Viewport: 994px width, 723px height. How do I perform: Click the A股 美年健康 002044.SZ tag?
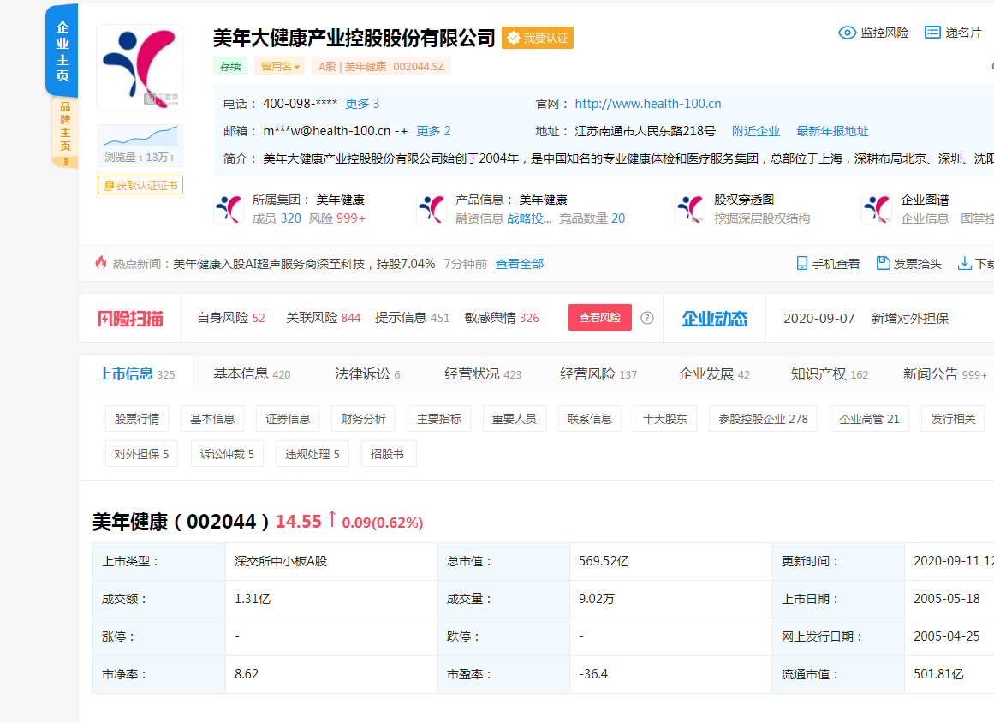point(381,66)
